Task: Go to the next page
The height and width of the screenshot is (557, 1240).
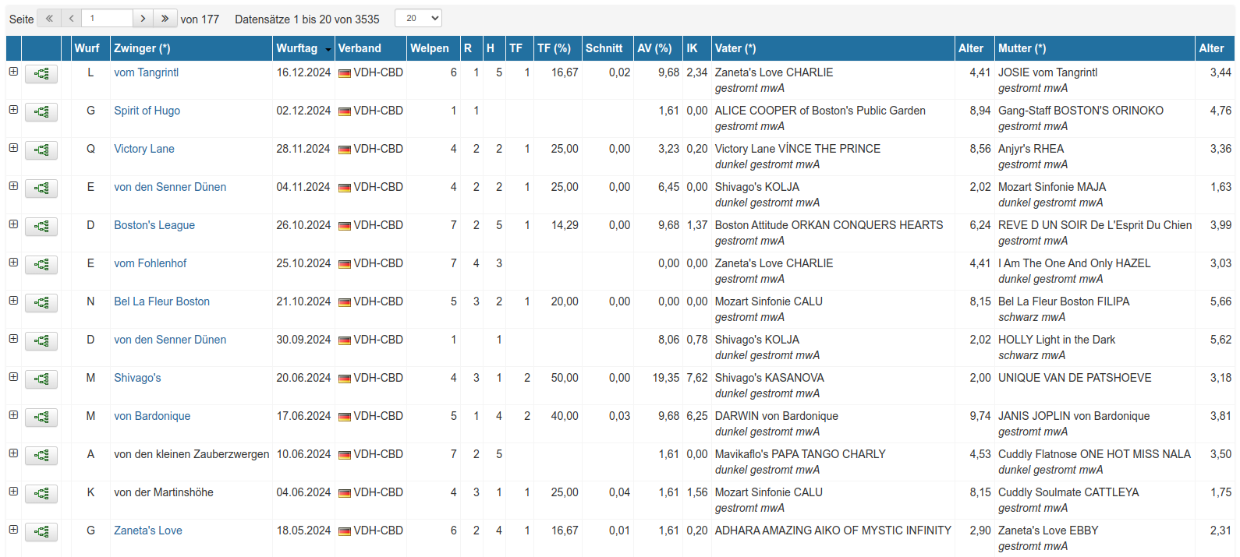Action: pyautogui.click(x=143, y=18)
